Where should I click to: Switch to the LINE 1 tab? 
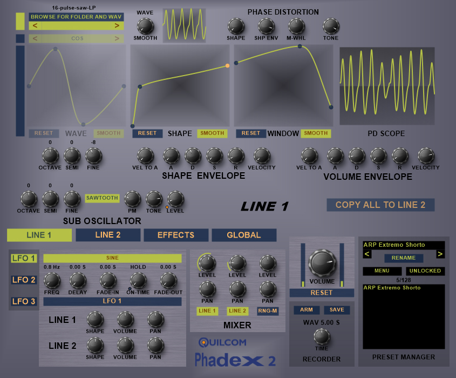click(39, 235)
